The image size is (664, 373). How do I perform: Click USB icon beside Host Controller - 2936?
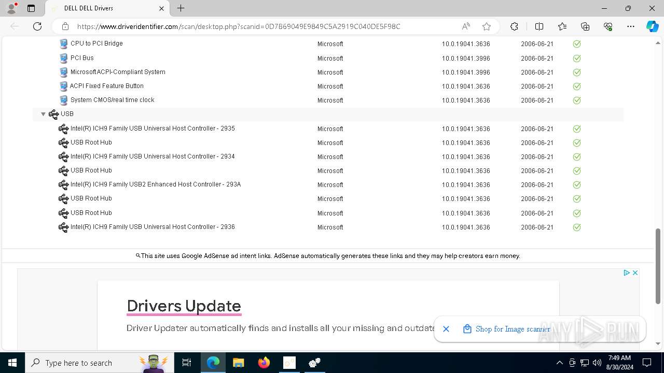pyautogui.click(x=64, y=227)
